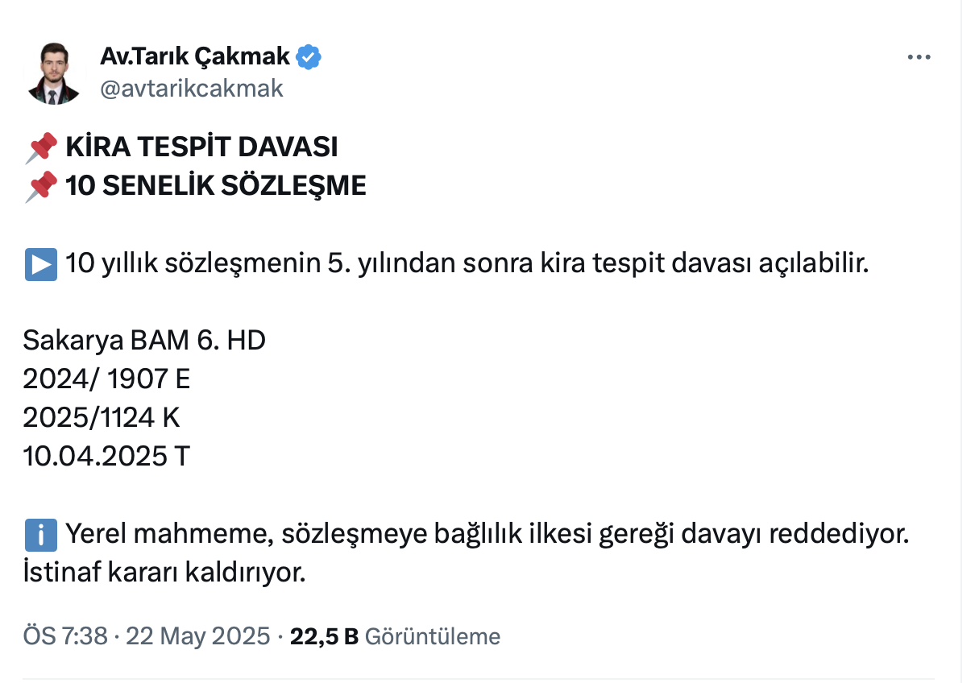975x683 pixels.
Task: Open the three-dot more options menu
Action: [919, 58]
